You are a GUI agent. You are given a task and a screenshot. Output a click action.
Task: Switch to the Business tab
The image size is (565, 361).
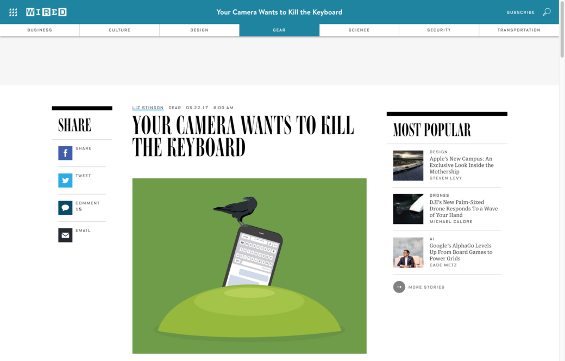(40, 30)
